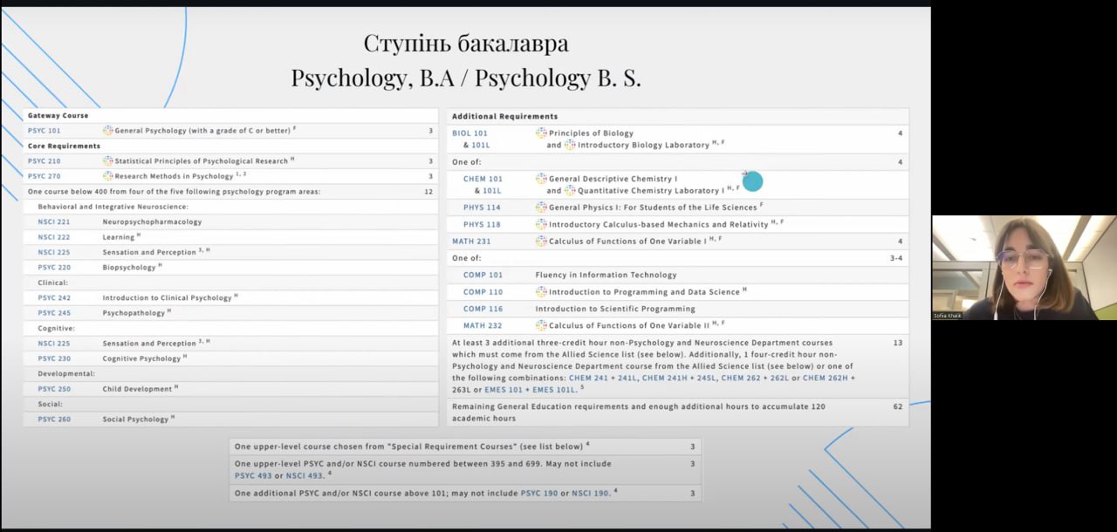Image resolution: width=1117 pixels, height=532 pixels.
Task: Click the icon next to Statistical Principles of Psychological Research
Action: pos(108,161)
